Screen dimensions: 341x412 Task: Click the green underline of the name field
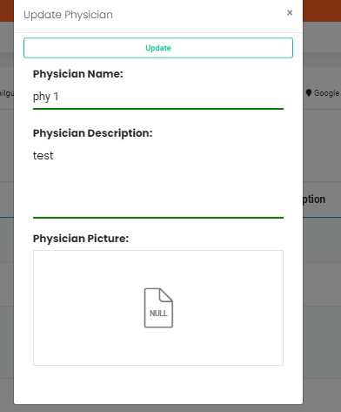(x=158, y=109)
